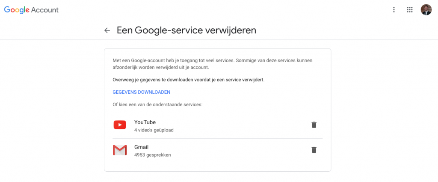Image resolution: width=438 pixels, height=182 pixels.
Task: Click the 'Of kies een van de onderstaande services' text
Action: (157, 104)
